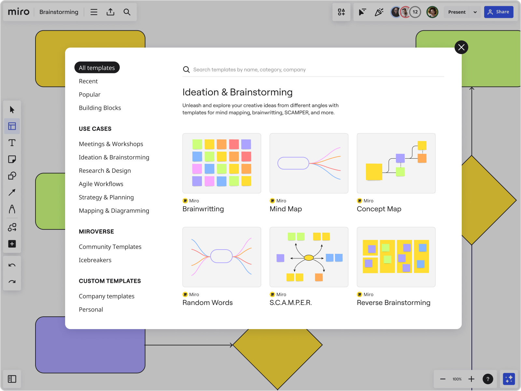521x391 pixels.
Task: Open Meetings & Workshops category
Action: tap(111, 144)
